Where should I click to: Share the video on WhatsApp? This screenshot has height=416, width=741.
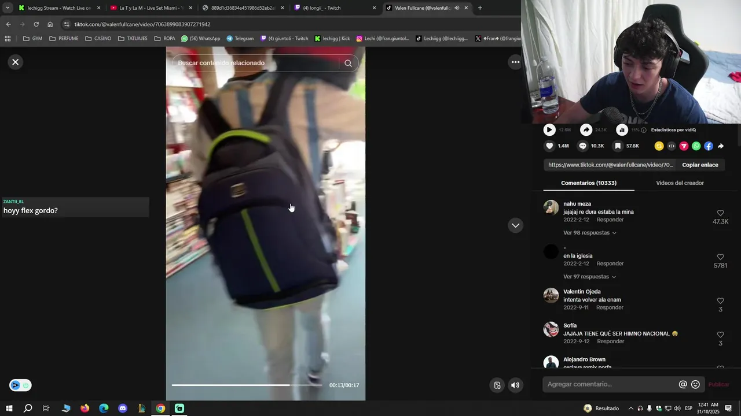coord(696,146)
